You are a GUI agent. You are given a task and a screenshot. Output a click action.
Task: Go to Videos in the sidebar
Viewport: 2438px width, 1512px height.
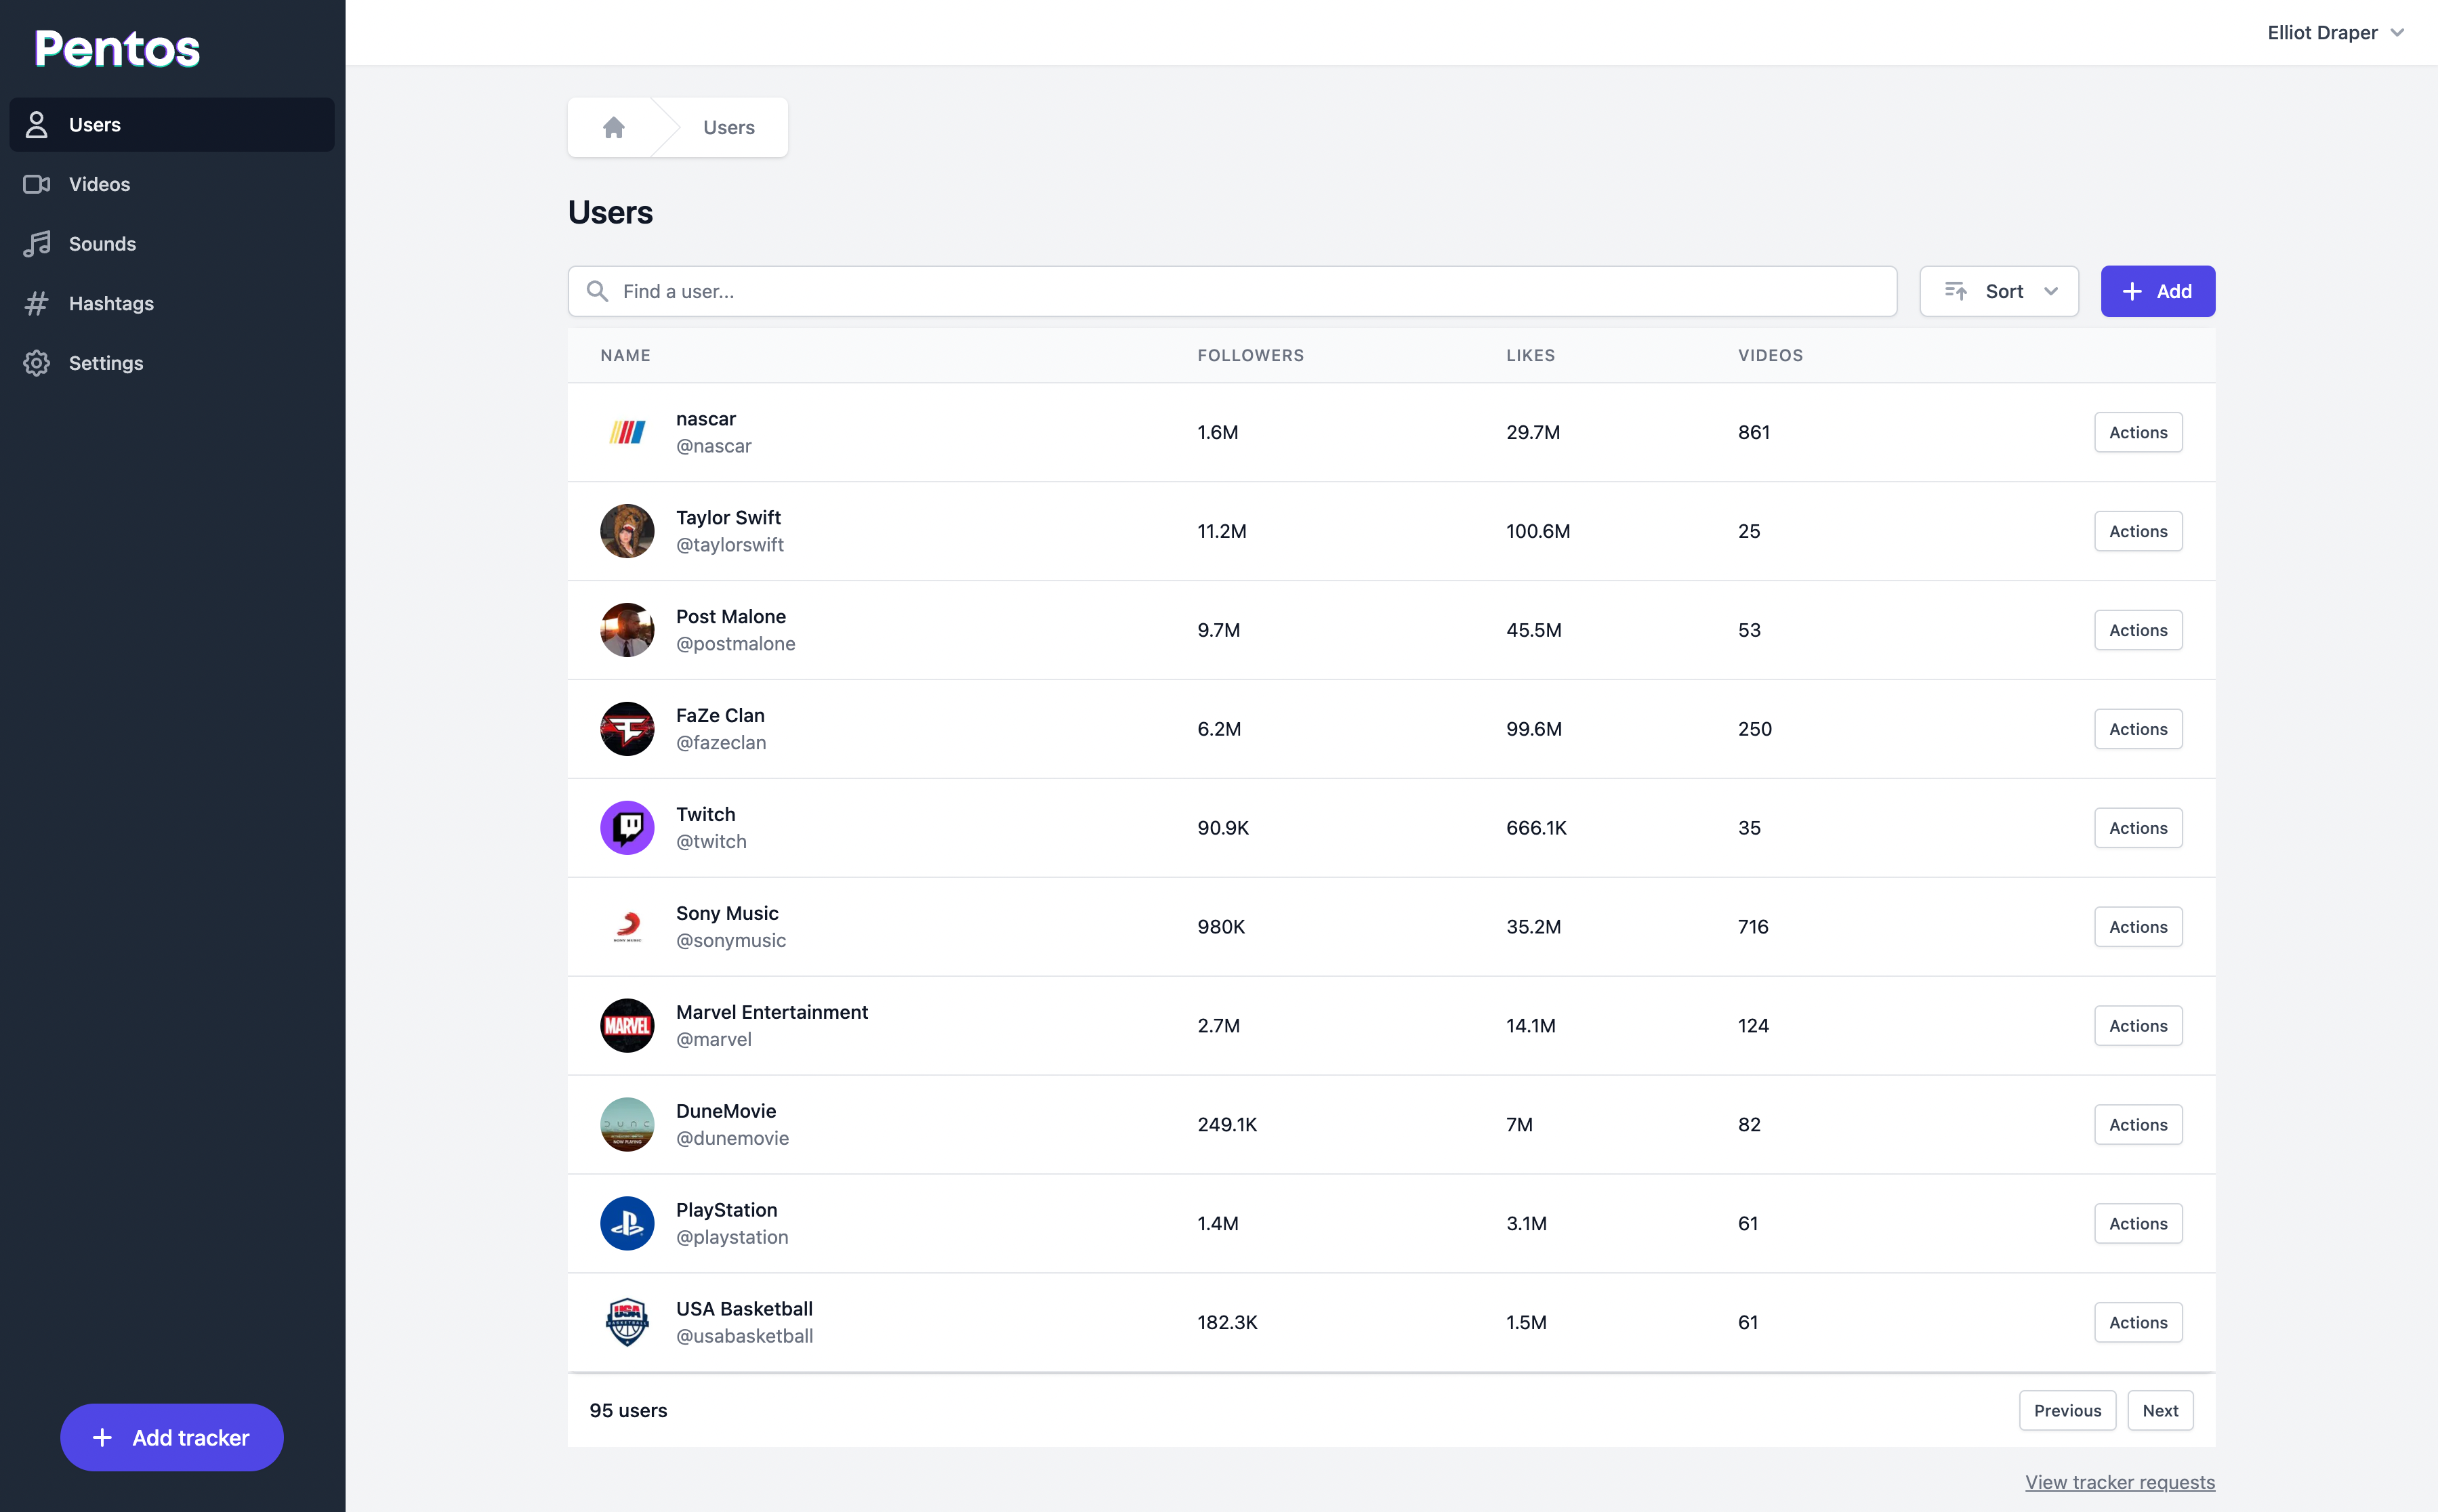coord(172,184)
